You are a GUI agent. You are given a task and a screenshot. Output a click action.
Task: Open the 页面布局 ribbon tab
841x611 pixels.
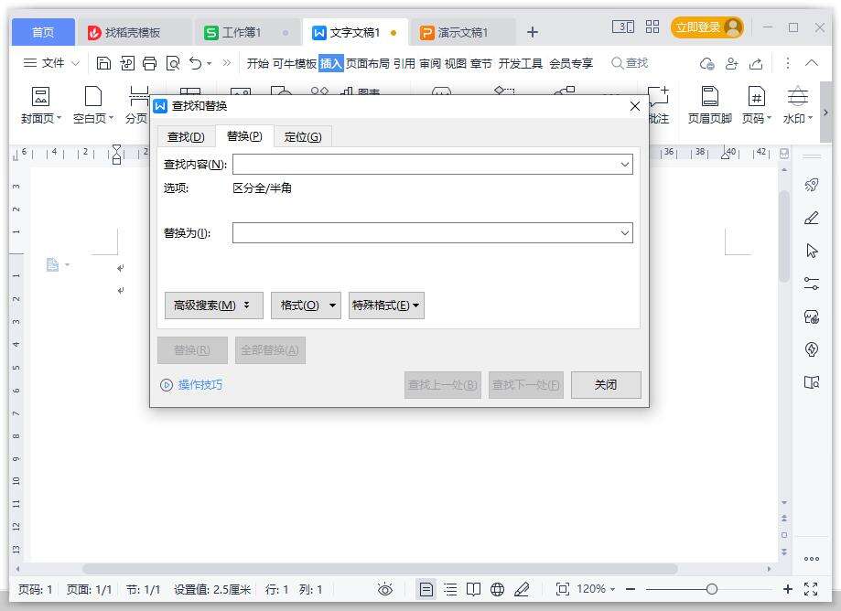click(367, 64)
